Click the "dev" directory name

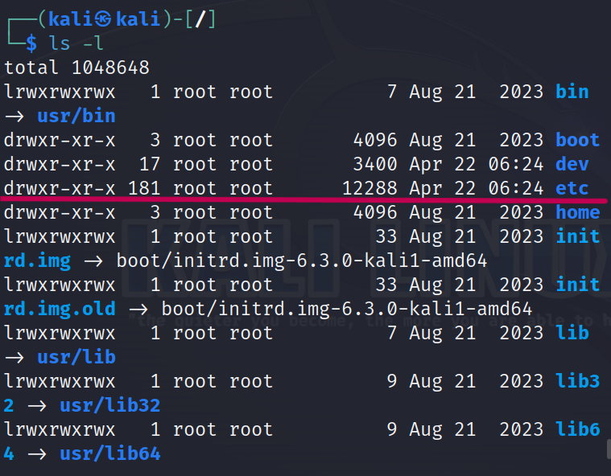click(x=572, y=164)
